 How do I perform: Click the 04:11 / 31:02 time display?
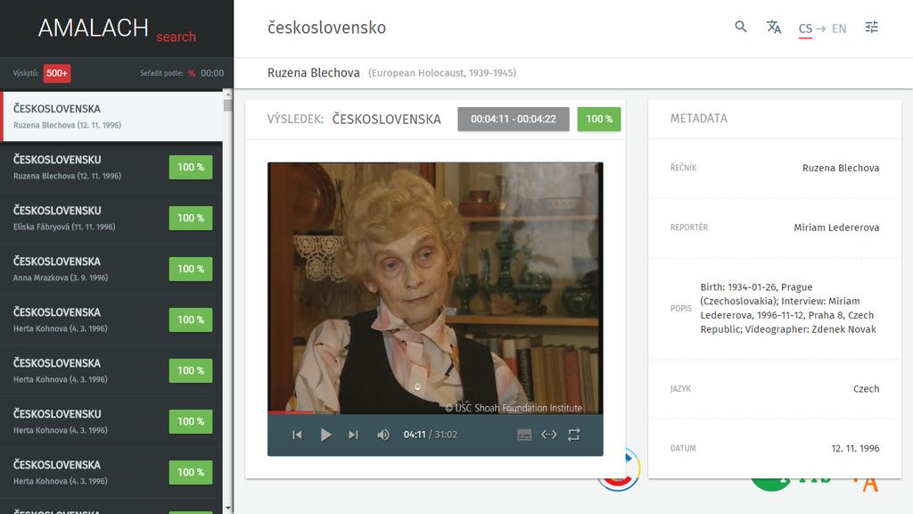pos(430,435)
